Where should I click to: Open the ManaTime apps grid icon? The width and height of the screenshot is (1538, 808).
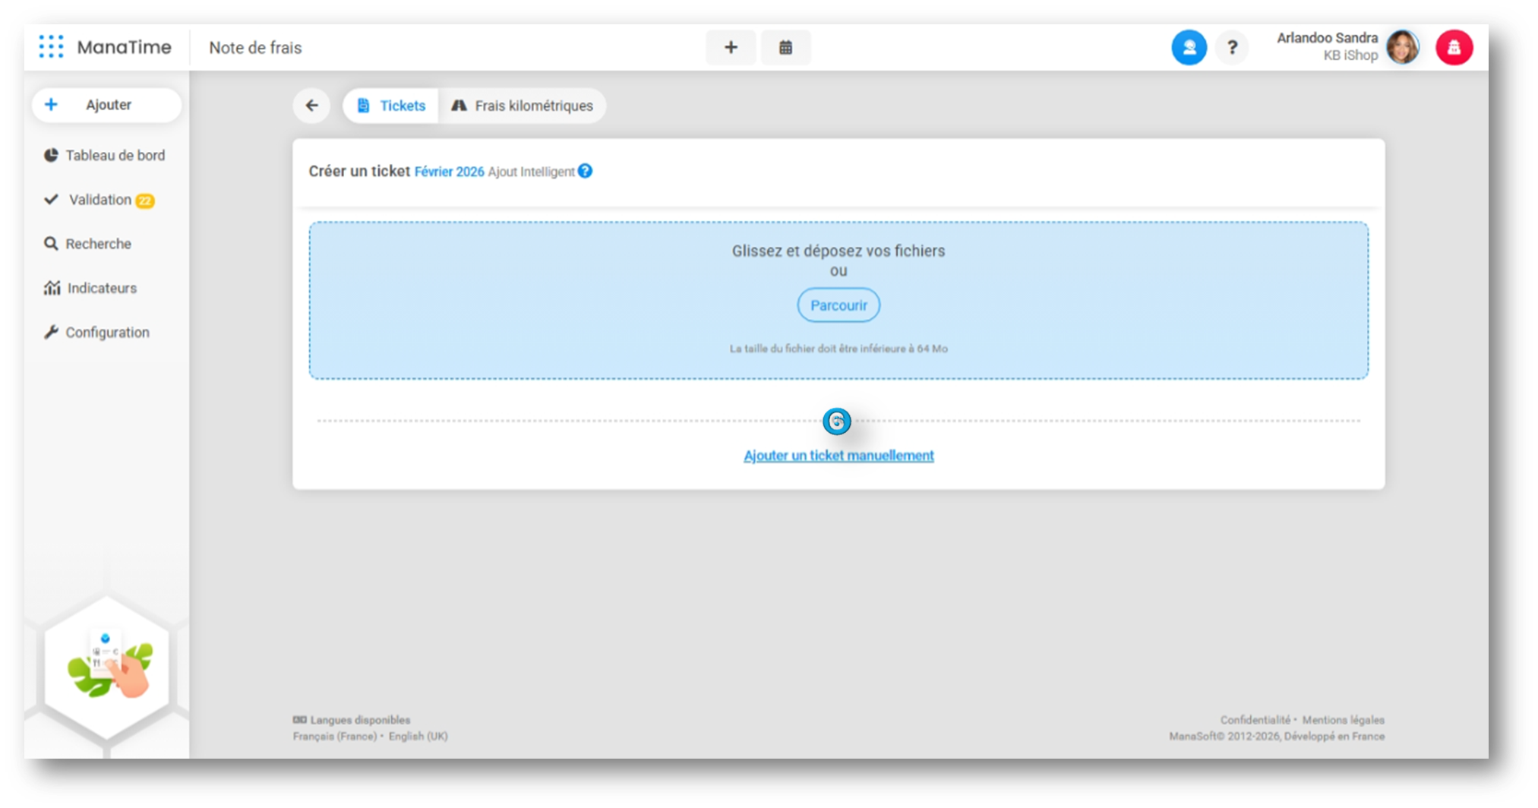(51, 47)
